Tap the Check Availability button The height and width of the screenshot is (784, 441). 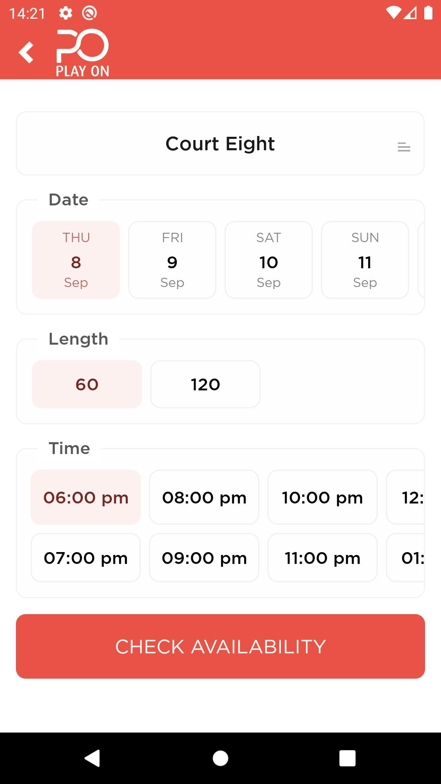click(220, 646)
